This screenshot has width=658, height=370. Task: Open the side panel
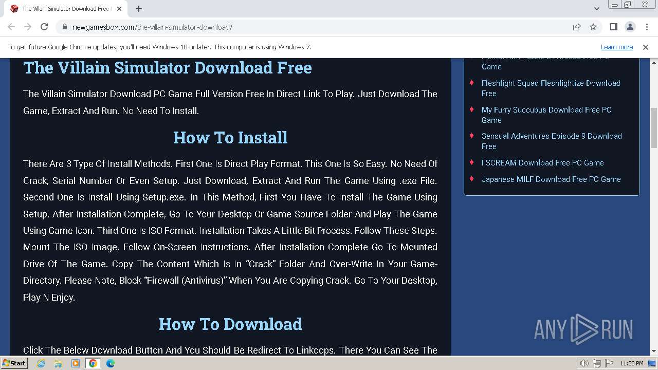pos(613,27)
